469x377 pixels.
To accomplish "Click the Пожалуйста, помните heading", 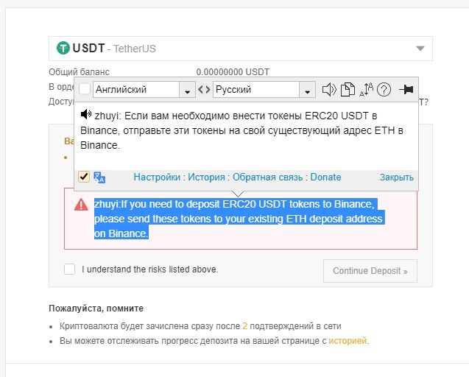I will [96, 309].
